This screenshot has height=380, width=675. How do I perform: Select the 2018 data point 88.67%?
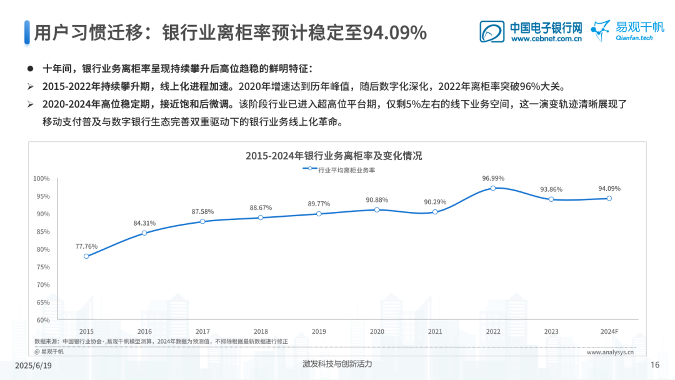(x=261, y=217)
